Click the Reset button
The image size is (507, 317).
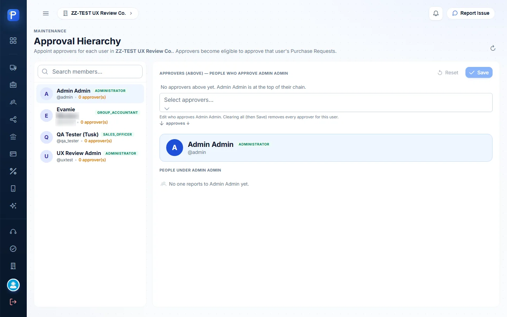point(448,73)
